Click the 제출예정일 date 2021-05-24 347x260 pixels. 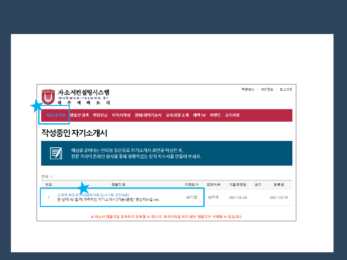[x=238, y=197]
